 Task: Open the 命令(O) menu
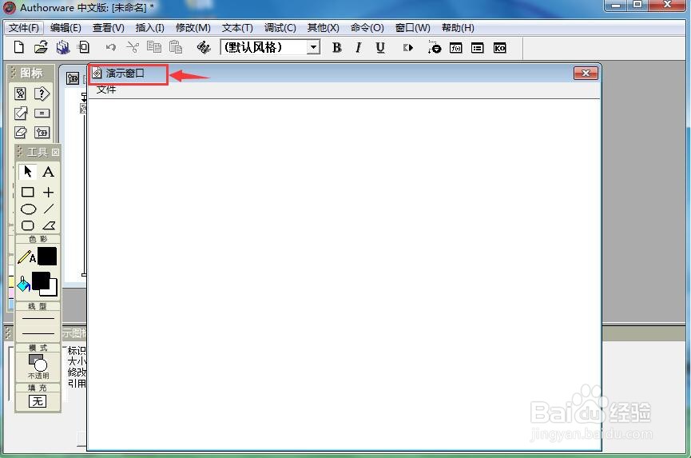[x=367, y=28]
